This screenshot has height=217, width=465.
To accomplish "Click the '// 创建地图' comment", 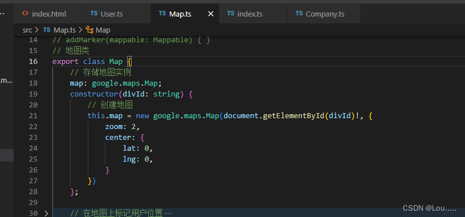I will pyautogui.click(x=110, y=105).
